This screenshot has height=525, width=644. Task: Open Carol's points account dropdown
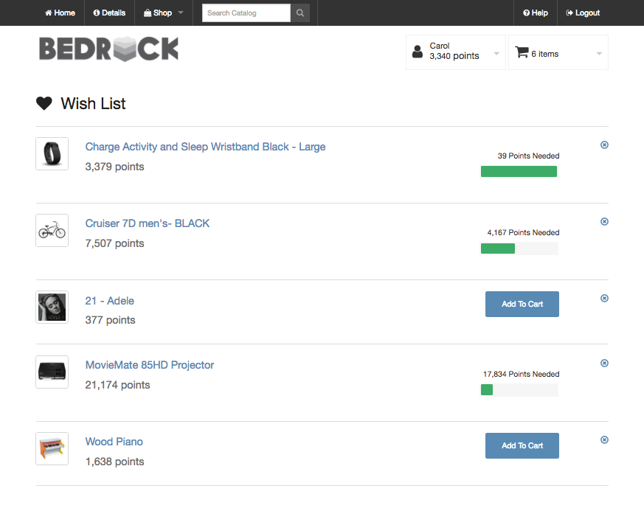click(455, 52)
